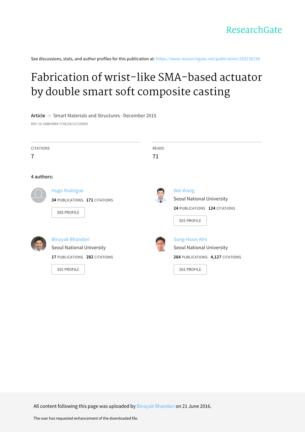Click the article title text
The image size is (305, 432).
146,84
